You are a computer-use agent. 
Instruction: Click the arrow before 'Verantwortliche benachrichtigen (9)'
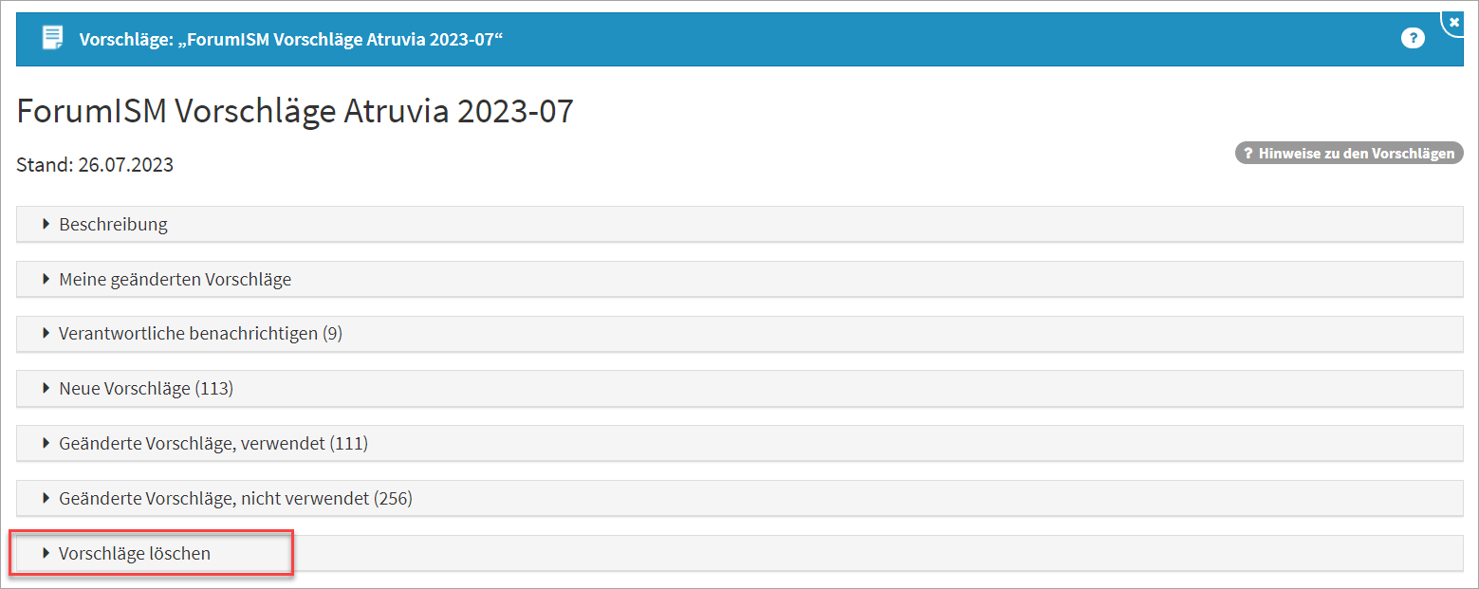46,334
